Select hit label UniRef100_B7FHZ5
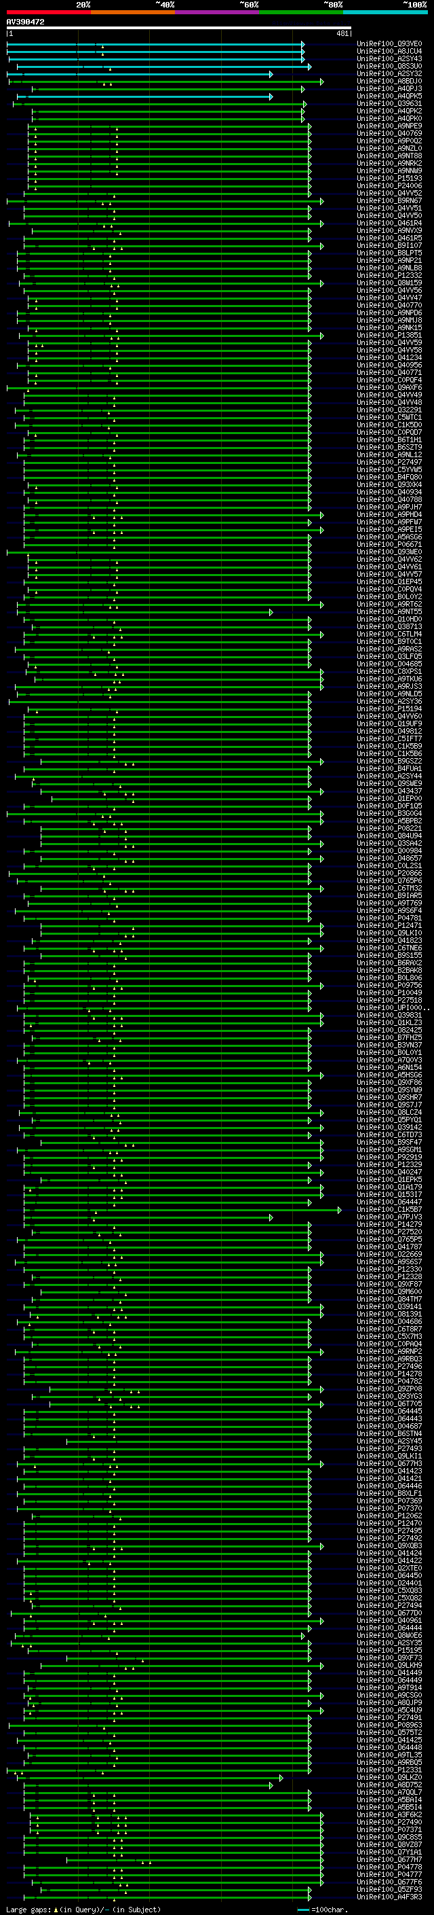 (389, 1038)
